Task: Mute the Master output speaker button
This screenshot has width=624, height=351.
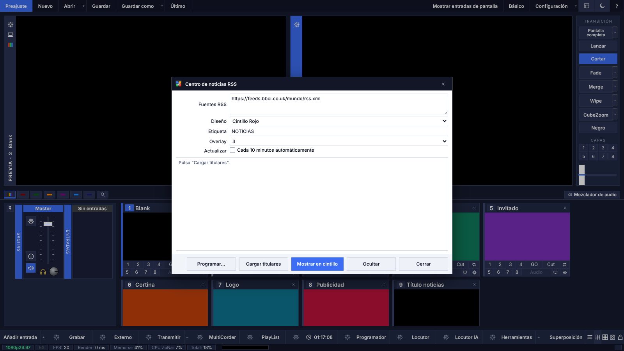Action: tap(31, 268)
